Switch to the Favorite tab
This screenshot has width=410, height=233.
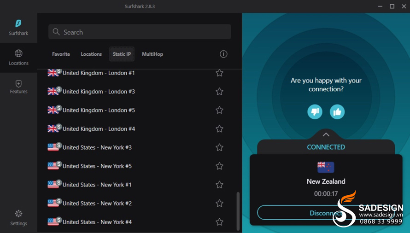click(61, 54)
